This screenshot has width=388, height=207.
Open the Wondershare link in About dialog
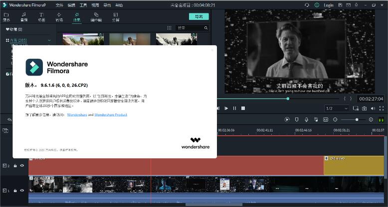click(x=77, y=114)
